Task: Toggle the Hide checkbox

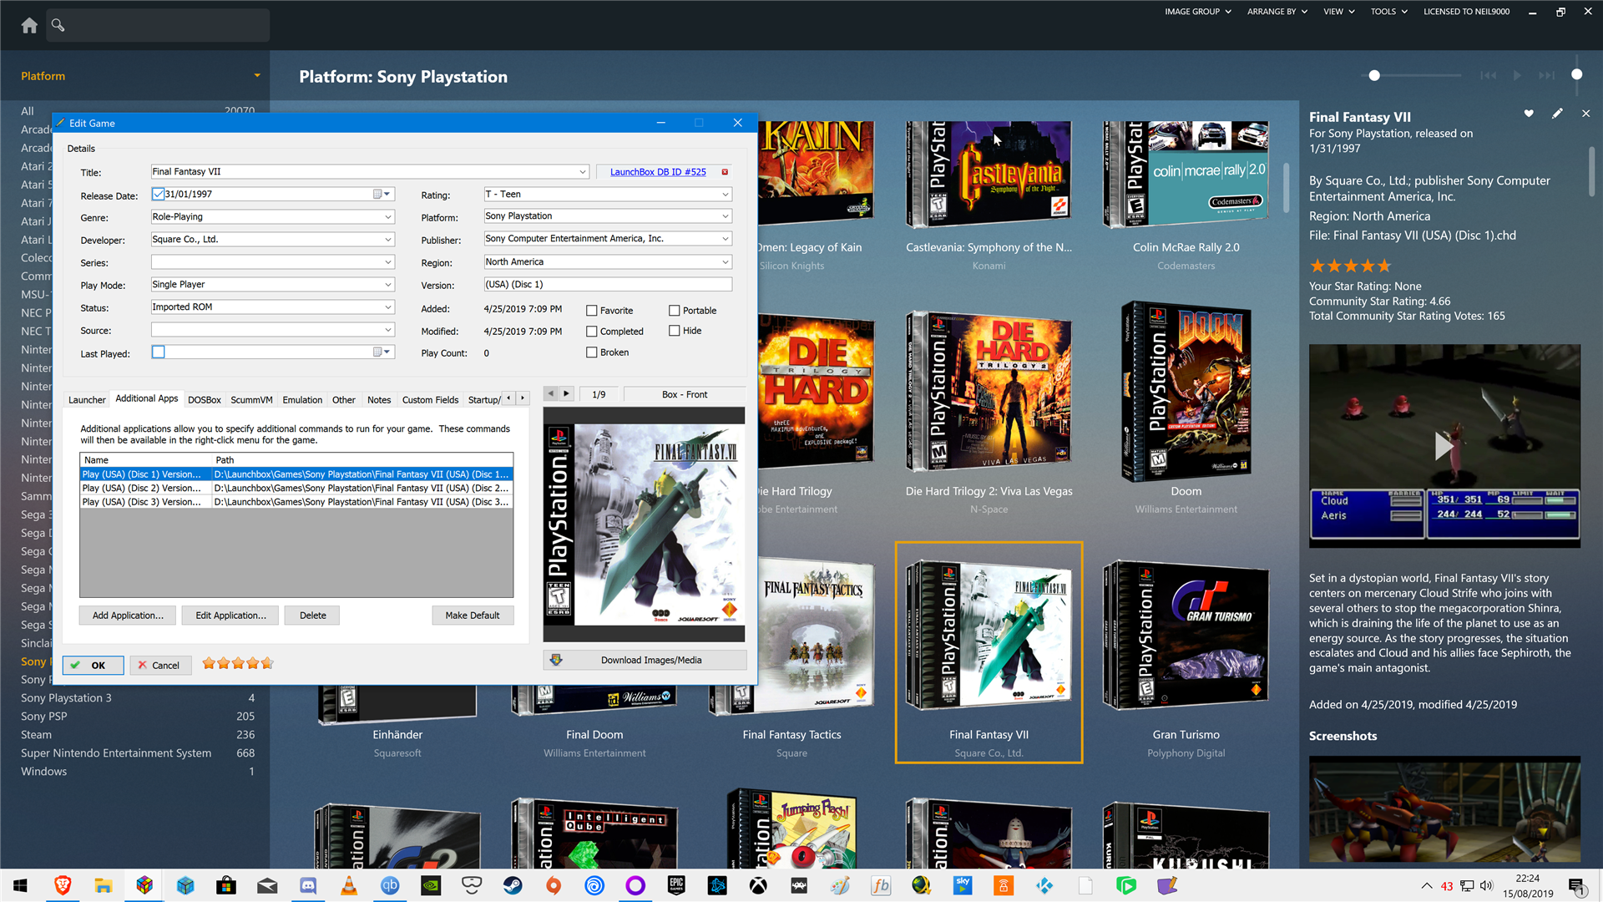Action: tap(675, 331)
